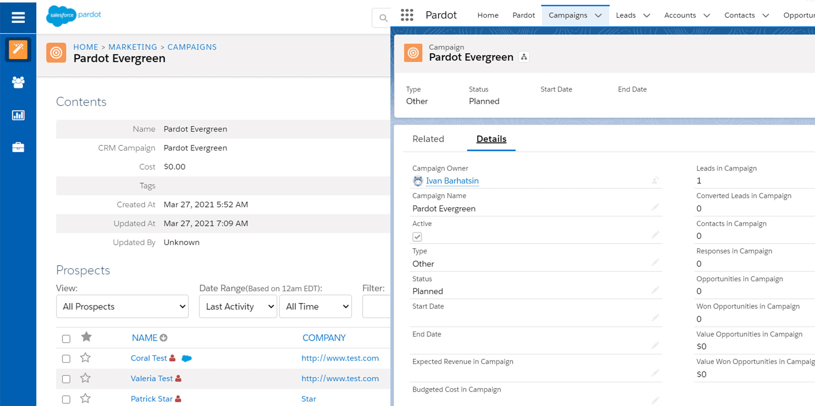
Task: Check the Patrick Star row checkbox
Action: (x=66, y=399)
